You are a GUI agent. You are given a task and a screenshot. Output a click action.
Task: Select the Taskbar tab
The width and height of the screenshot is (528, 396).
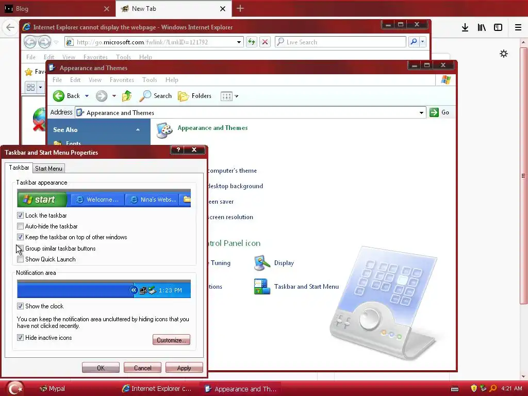coord(19,168)
